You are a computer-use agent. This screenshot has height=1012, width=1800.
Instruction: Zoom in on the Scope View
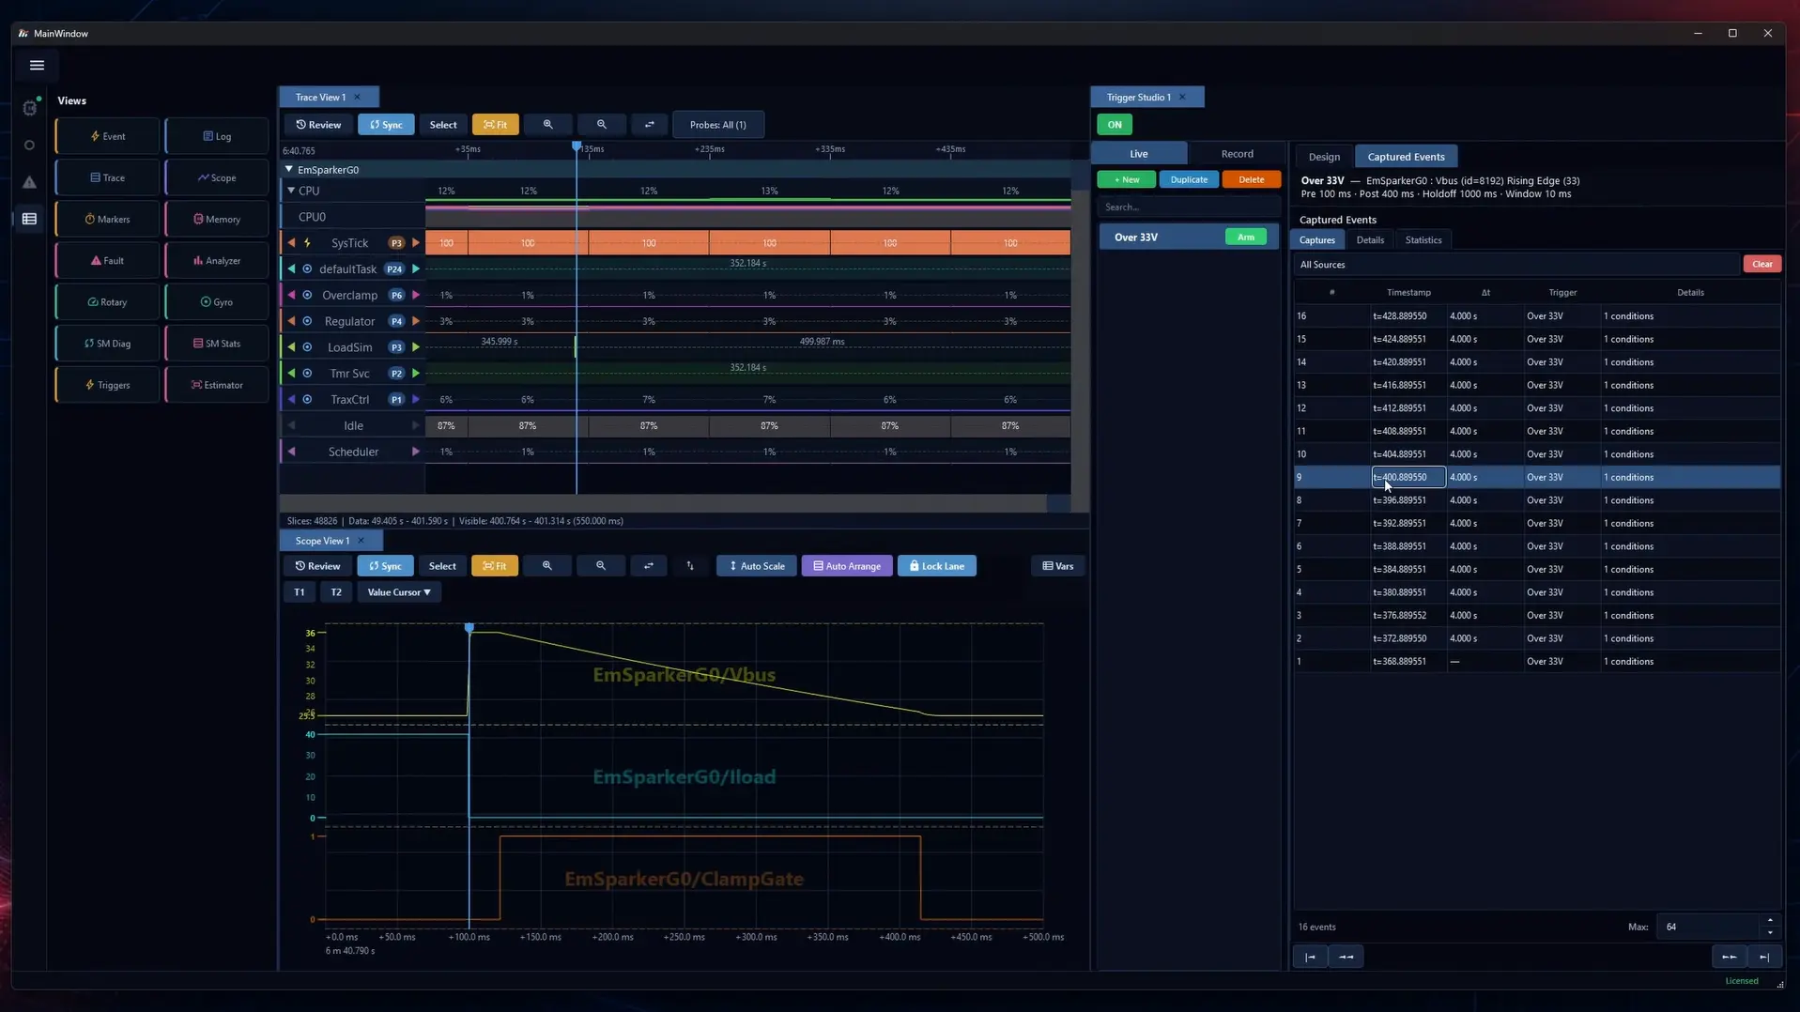point(547,566)
